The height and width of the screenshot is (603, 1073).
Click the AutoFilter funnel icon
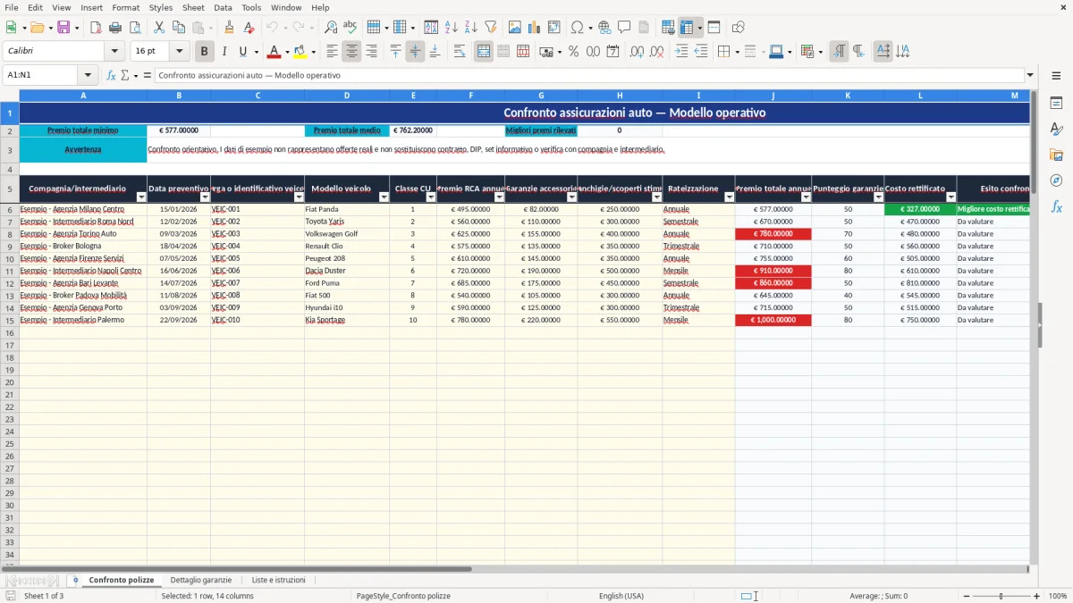tap(490, 28)
